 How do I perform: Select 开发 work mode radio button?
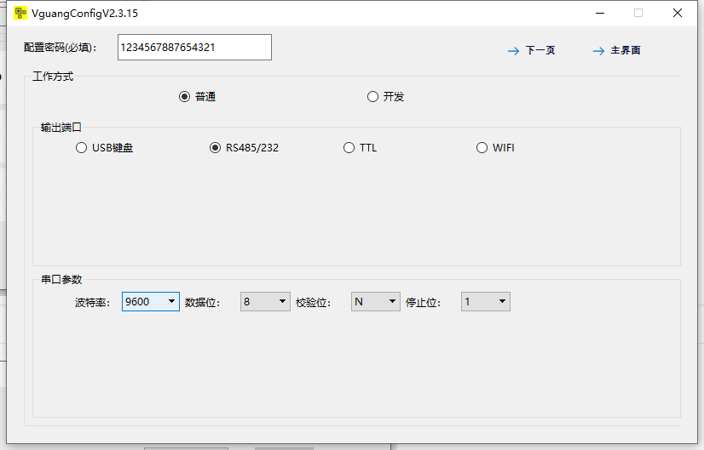[372, 97]
